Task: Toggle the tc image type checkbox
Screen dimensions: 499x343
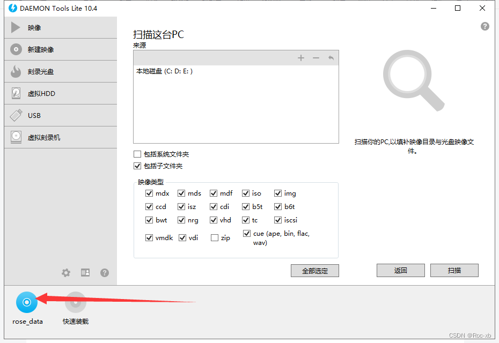Action: [246, 220]
